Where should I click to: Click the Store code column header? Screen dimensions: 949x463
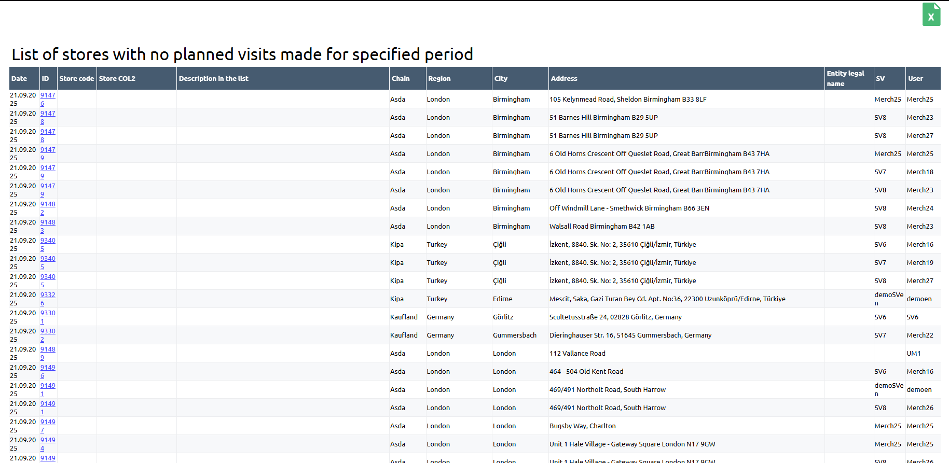tap(76, 79)
